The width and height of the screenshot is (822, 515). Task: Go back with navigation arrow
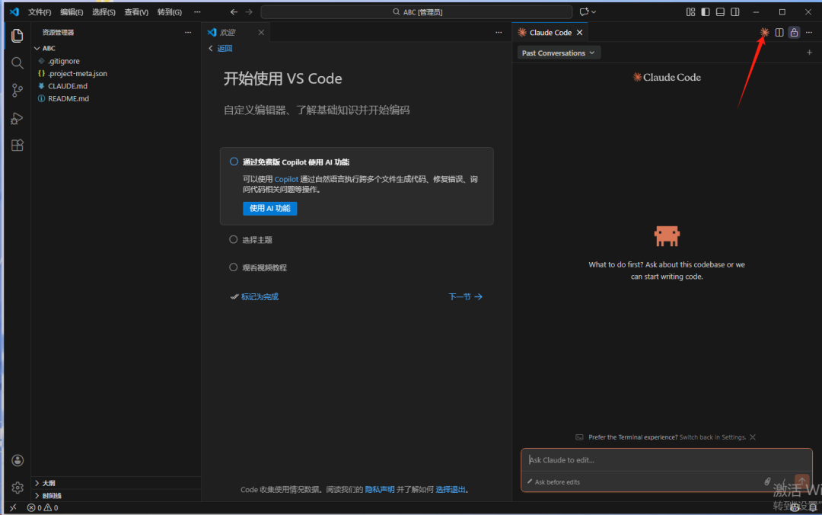[x=234, y=11]
